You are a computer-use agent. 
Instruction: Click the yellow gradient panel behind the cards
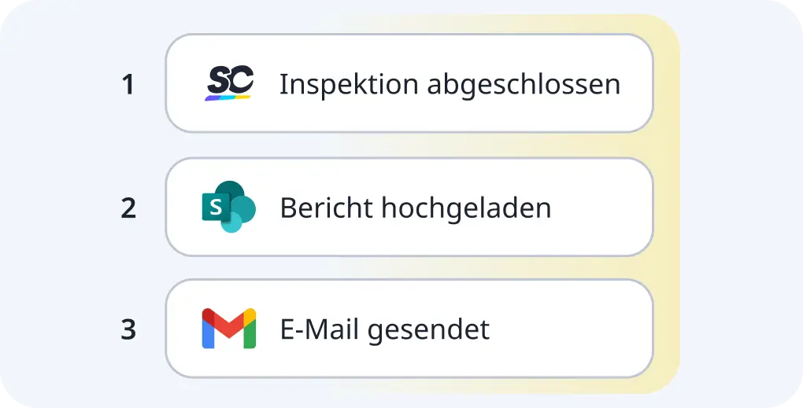pyautogui.click(x=665, y=204)
